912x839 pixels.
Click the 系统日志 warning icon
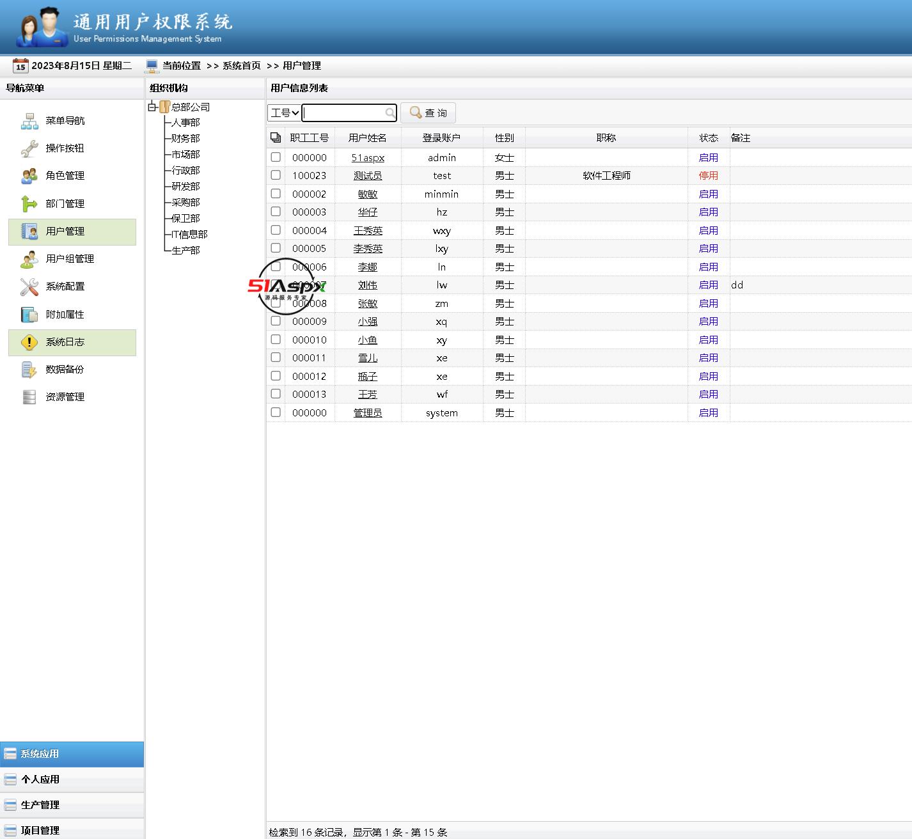click(x=29, y=342)
